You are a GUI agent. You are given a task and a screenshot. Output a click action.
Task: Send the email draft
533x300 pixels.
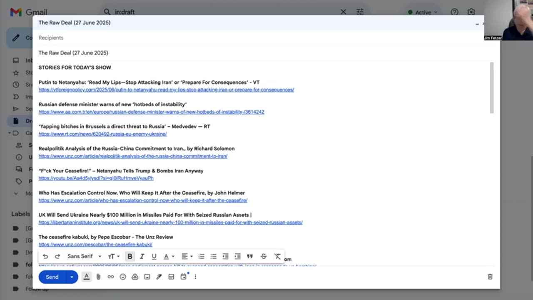[52, 277]
